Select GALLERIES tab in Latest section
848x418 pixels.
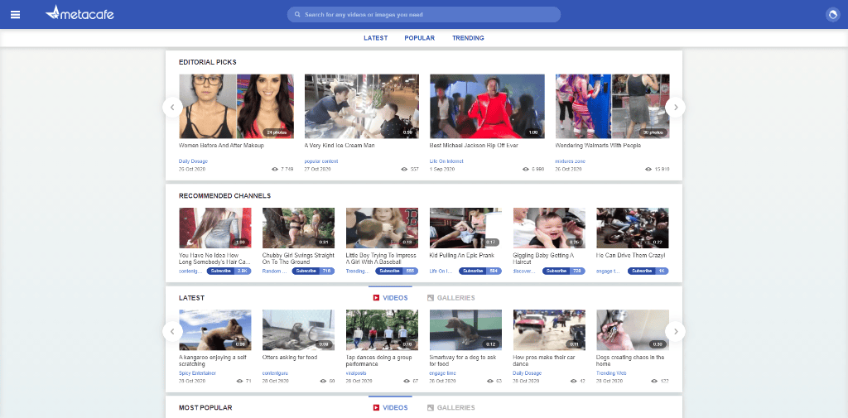(451, 298)
